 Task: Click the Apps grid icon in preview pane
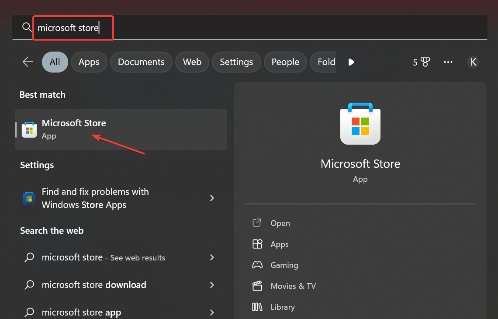pyautogui.click(x=257, y=244)
